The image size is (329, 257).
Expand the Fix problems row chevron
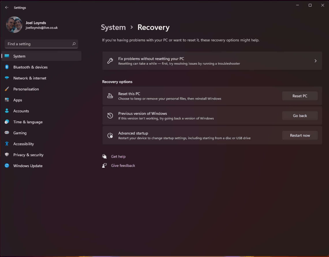pos(315,61)
